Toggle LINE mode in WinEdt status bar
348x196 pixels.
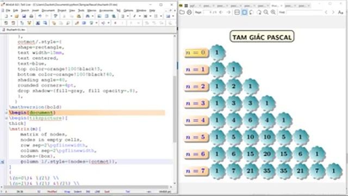tap(97, 192)
